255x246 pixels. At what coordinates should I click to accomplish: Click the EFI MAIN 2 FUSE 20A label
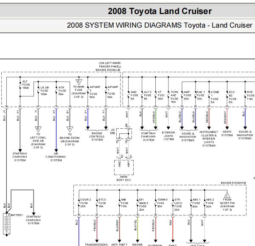point(143,204)
